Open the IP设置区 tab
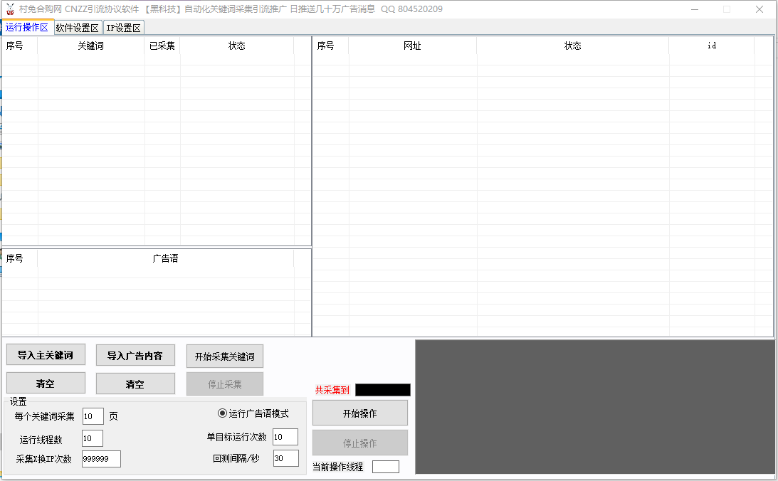 coord(124,28)
